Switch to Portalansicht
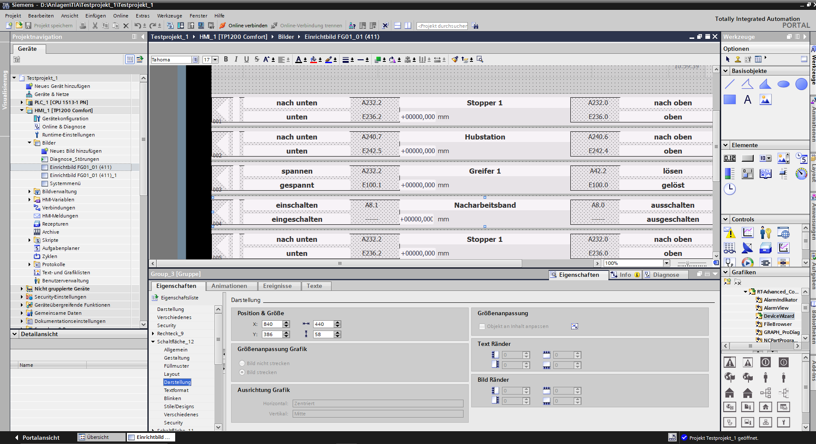The height and width of the screenshot is (444, 816). [37, 438]
